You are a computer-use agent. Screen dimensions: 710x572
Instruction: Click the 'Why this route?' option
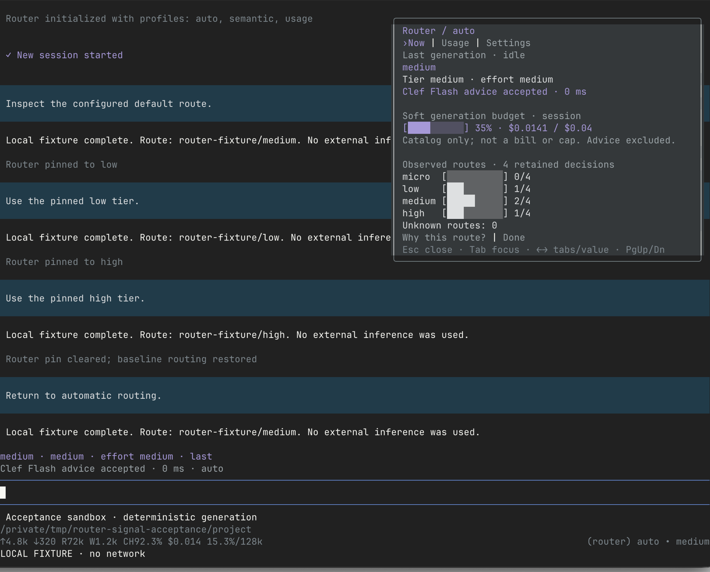[444, 237]
